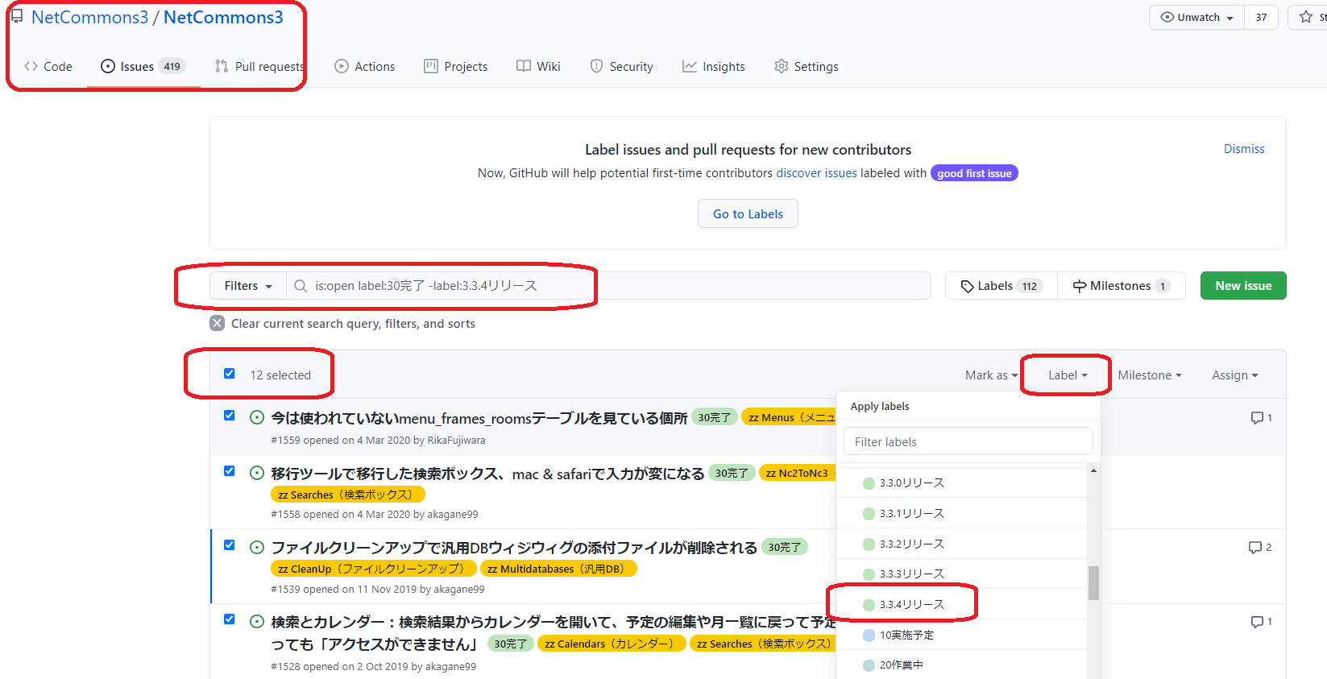The height and width of the screenshot is (679, 1327).
Task: Click comment icon on issue #1559
Action: (x=1256, y=417)
